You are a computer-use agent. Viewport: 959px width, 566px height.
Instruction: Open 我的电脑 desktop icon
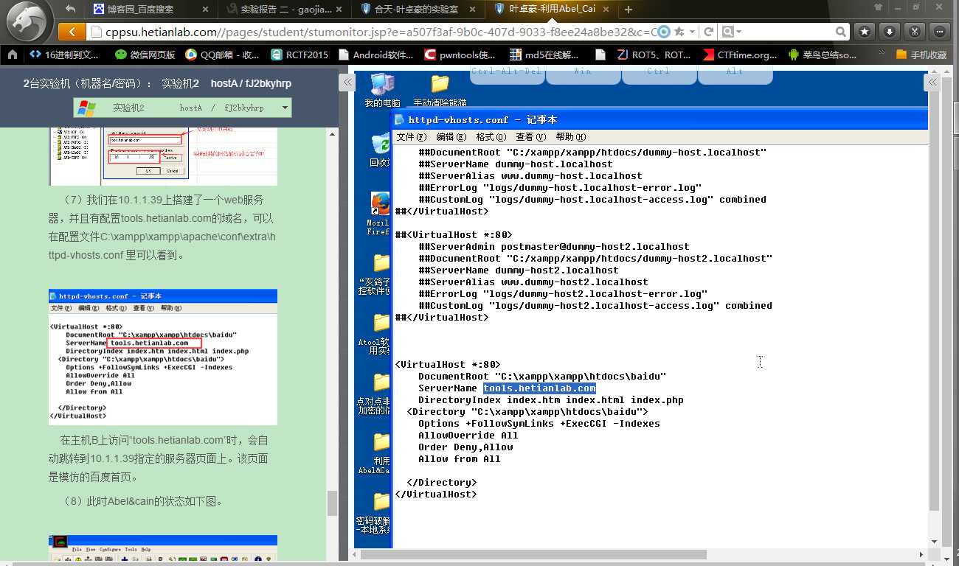click(x=382, y=90)
